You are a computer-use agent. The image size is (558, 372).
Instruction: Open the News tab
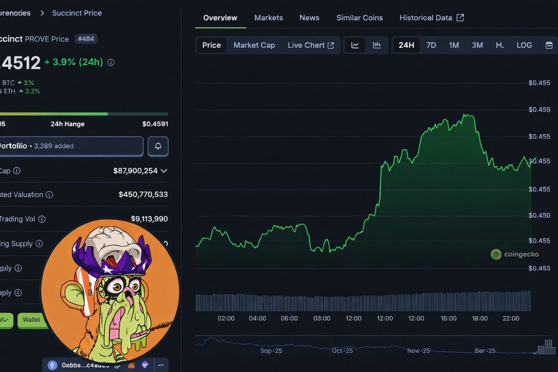tap(309, 18)
